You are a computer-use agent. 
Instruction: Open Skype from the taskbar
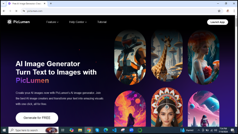point(97,130)
